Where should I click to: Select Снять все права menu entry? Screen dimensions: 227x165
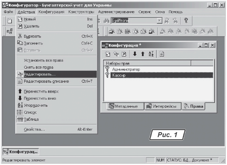coord(38,67)
